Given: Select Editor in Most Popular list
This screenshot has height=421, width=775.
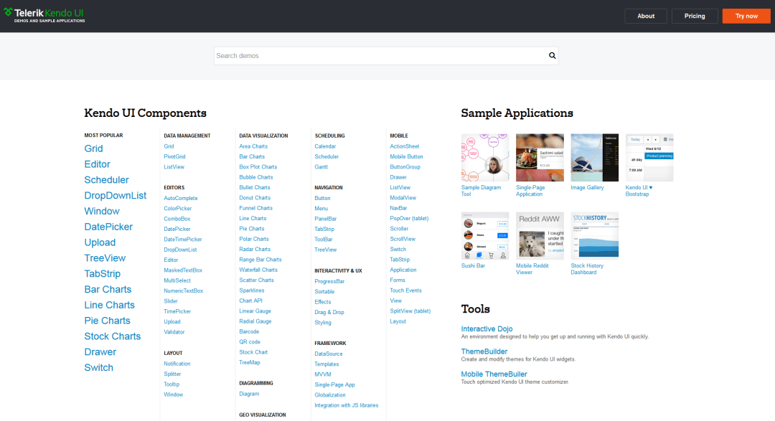Looking at the screenshot, I should pos(97,164).
